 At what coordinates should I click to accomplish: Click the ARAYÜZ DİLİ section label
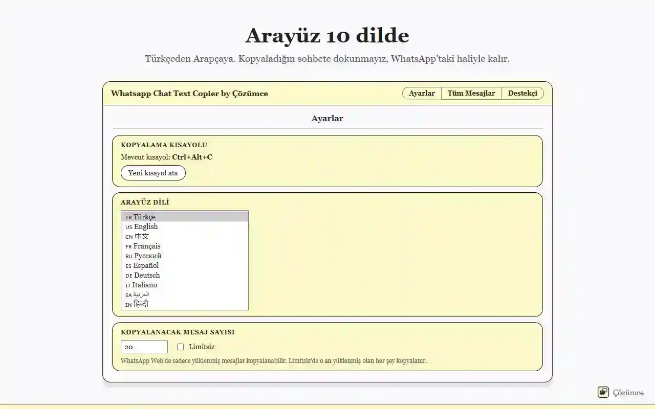pos(145,202)
